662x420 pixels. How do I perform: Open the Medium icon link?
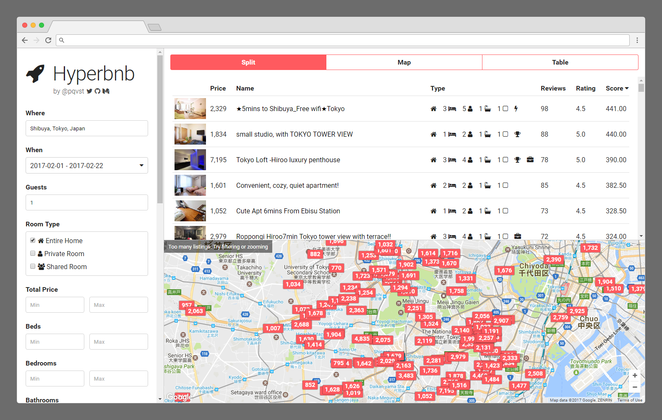pyautogui.click(x=106, y=91)
